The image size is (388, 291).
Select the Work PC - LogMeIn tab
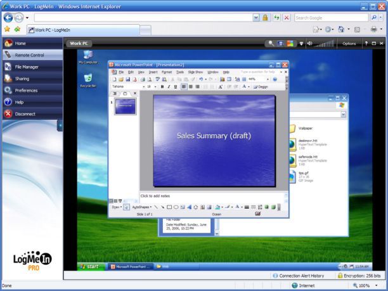coord(83,30)
